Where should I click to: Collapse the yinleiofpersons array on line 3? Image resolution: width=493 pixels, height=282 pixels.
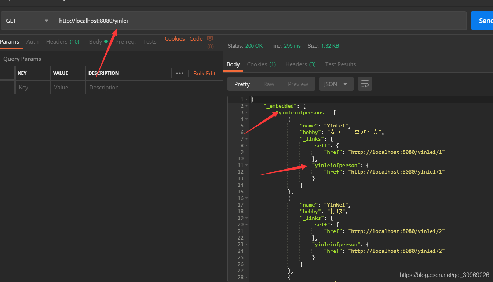[246, 112]
